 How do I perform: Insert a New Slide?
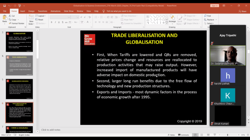click(x=31, y=19)
